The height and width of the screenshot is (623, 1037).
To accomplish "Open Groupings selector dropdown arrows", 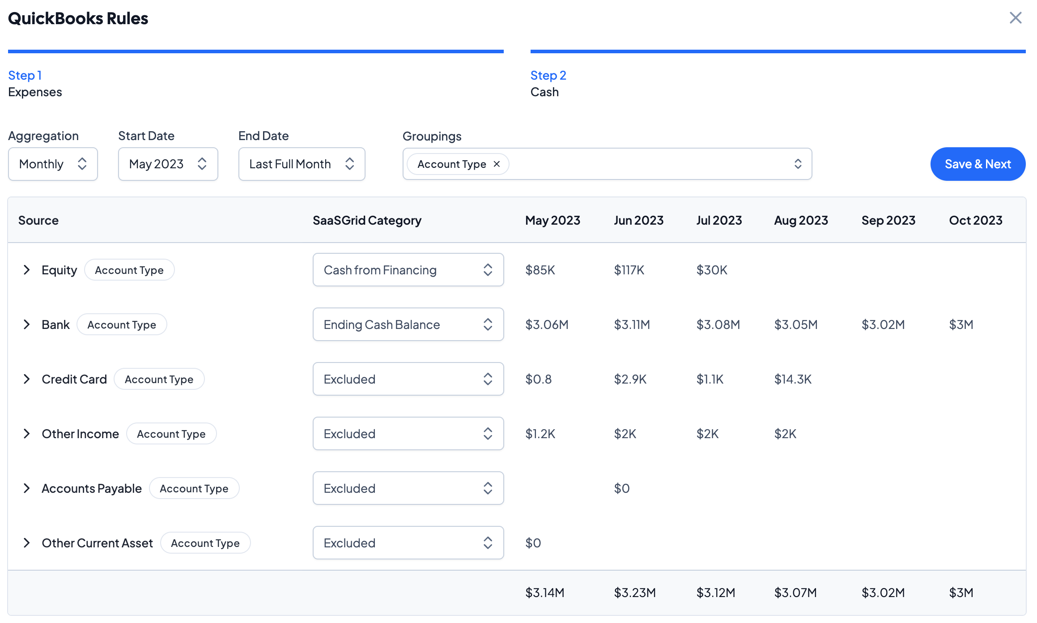I will (x=798, y=164).
